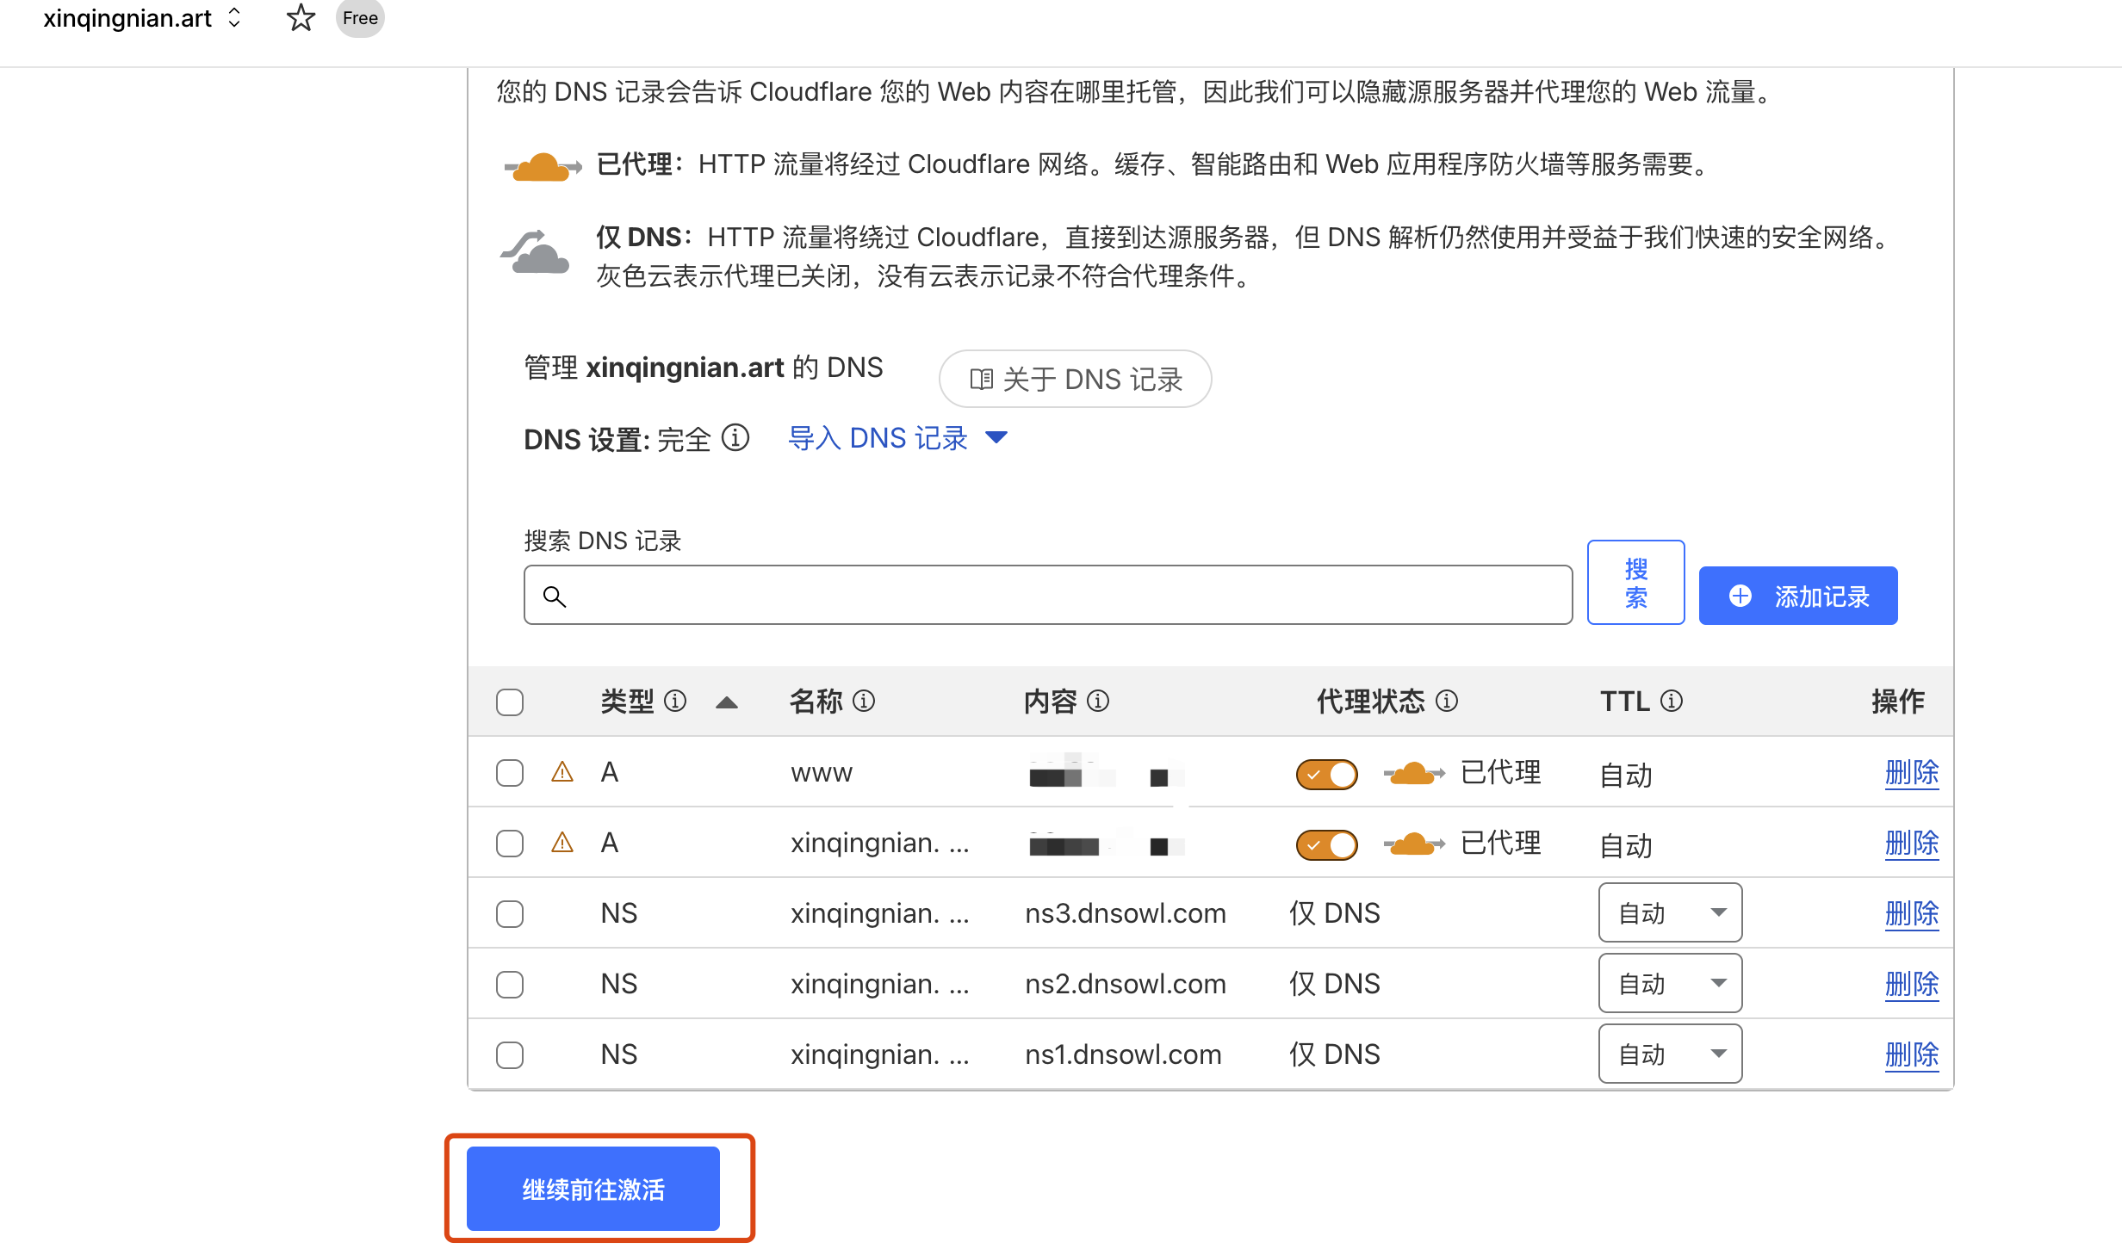Focus the 搜索 DNS 记录 input field

click(x=1048, y=595)
